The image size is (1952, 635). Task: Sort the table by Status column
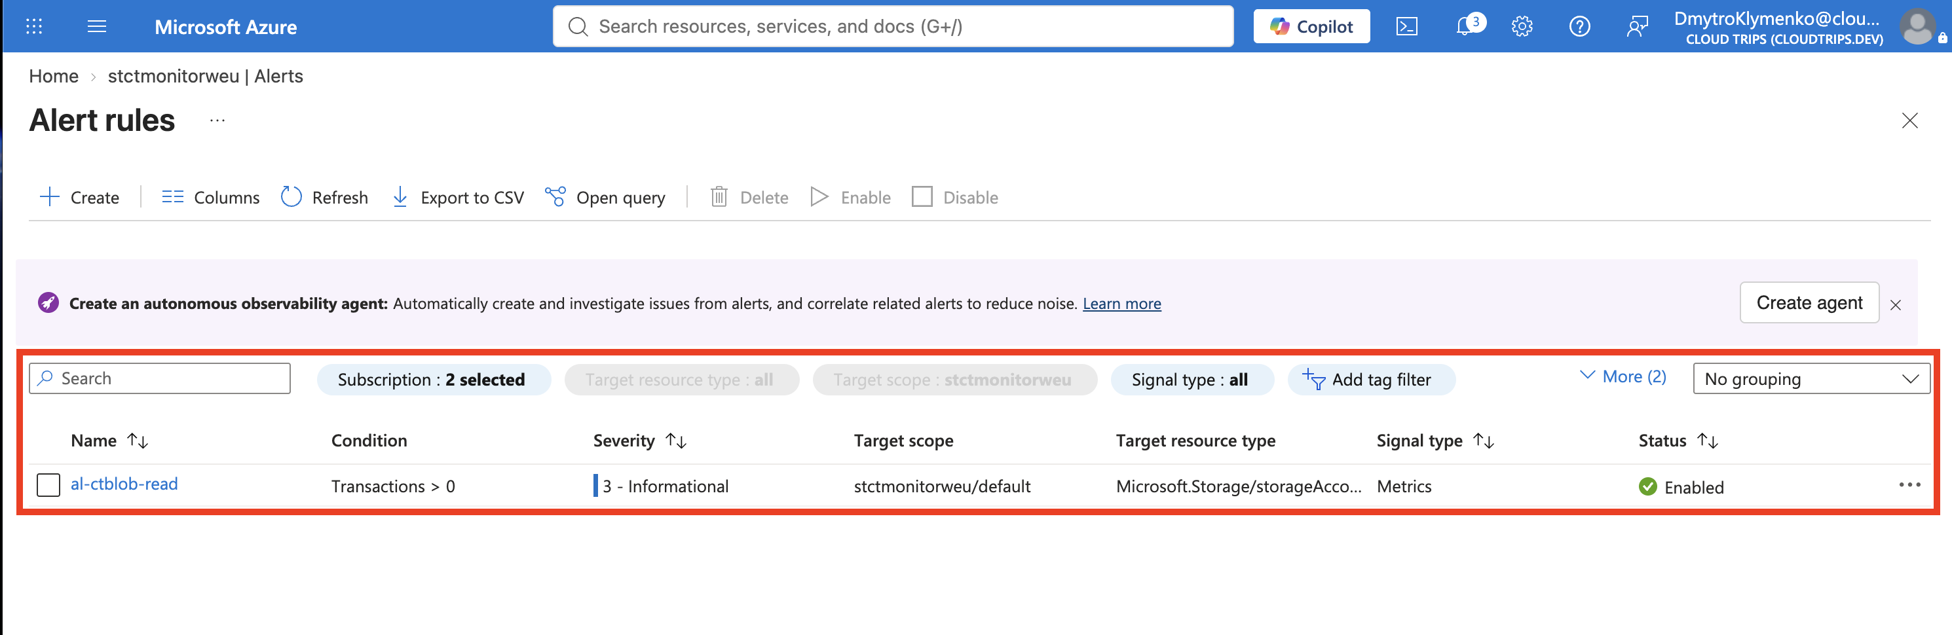[x=1678, y=441]
